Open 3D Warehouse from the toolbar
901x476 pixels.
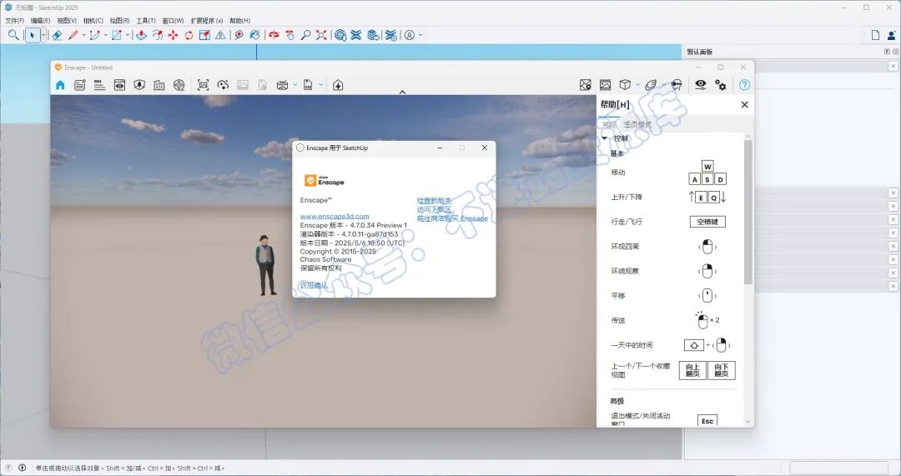click(340, 35)
